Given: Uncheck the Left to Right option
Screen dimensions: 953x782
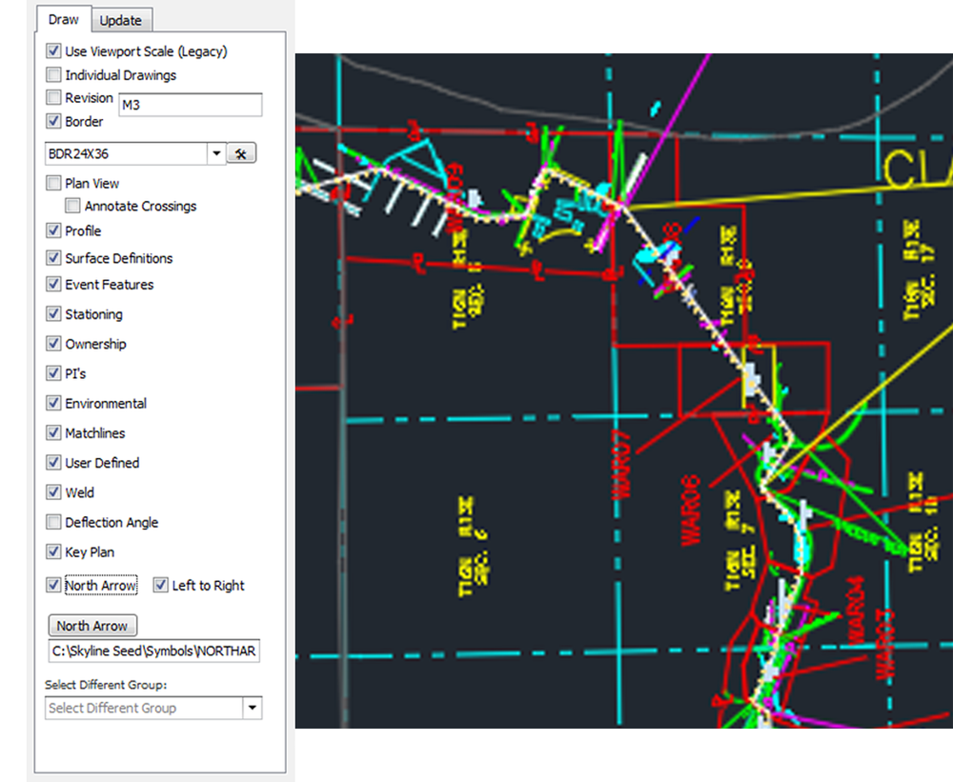Looking at the screenshot, I should click(160, 585).
